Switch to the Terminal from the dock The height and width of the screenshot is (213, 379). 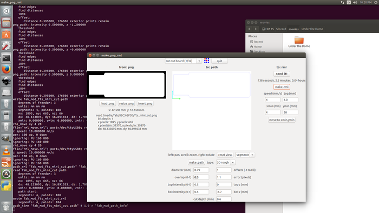tap(6, 58)
